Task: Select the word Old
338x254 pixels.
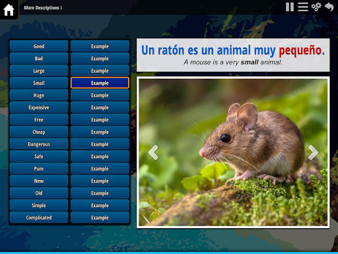Action: (39, 193)
